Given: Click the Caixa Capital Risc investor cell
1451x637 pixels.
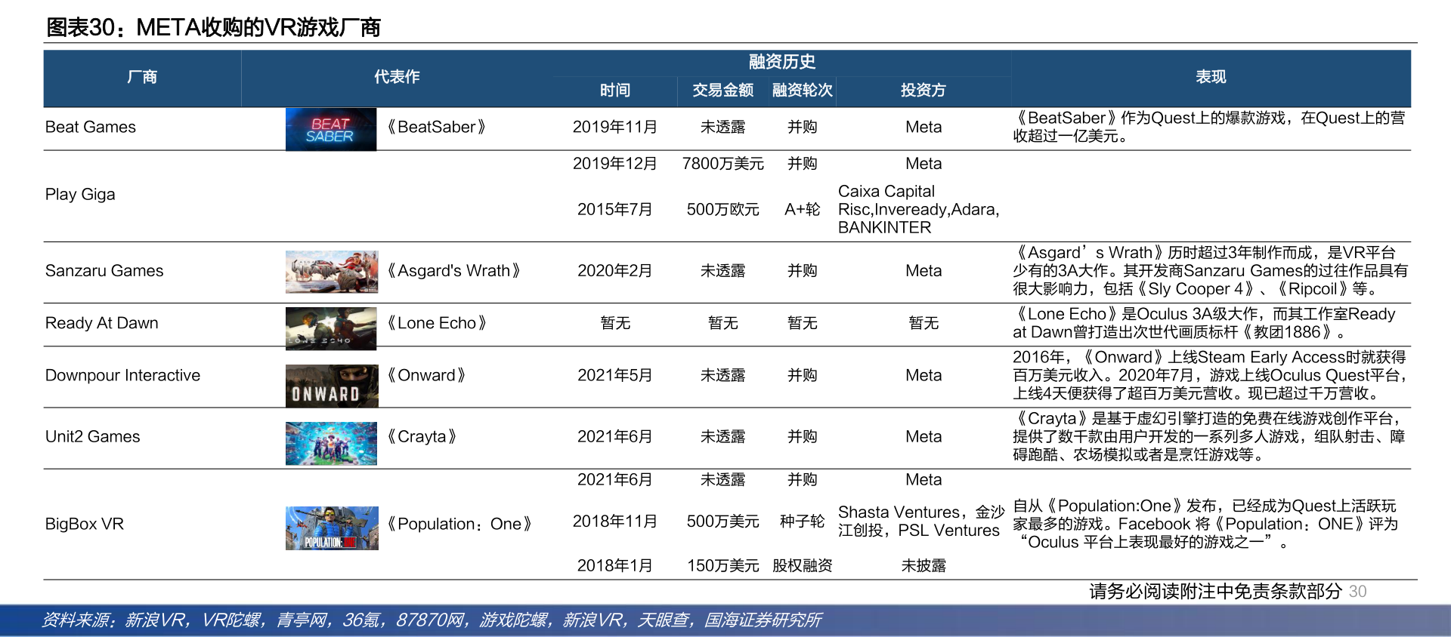Looking at the screenshot, I should [919, 209].
